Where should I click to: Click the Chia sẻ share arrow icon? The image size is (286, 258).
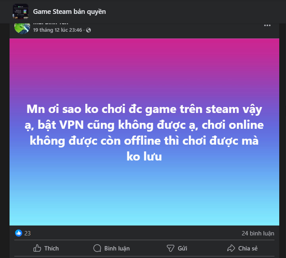point(231,248)
